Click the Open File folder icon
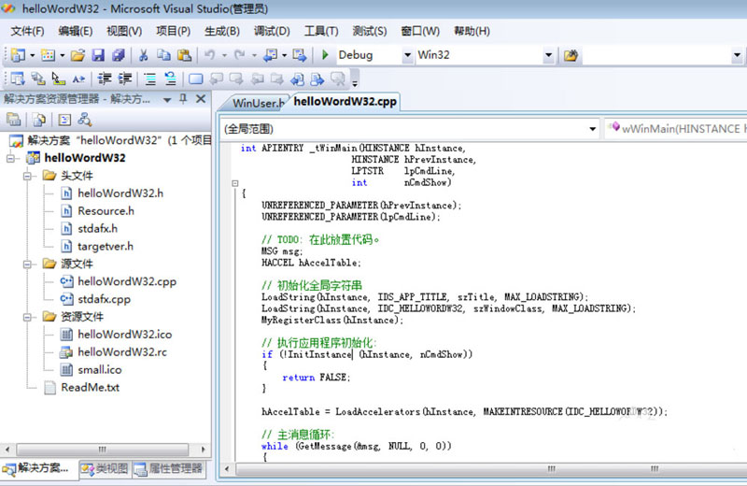The image size is (747, 486). click(78, 55)
